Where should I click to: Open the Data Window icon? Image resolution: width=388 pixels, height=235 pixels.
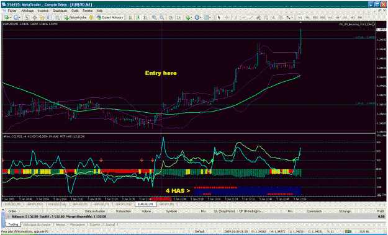click(35, 17)
